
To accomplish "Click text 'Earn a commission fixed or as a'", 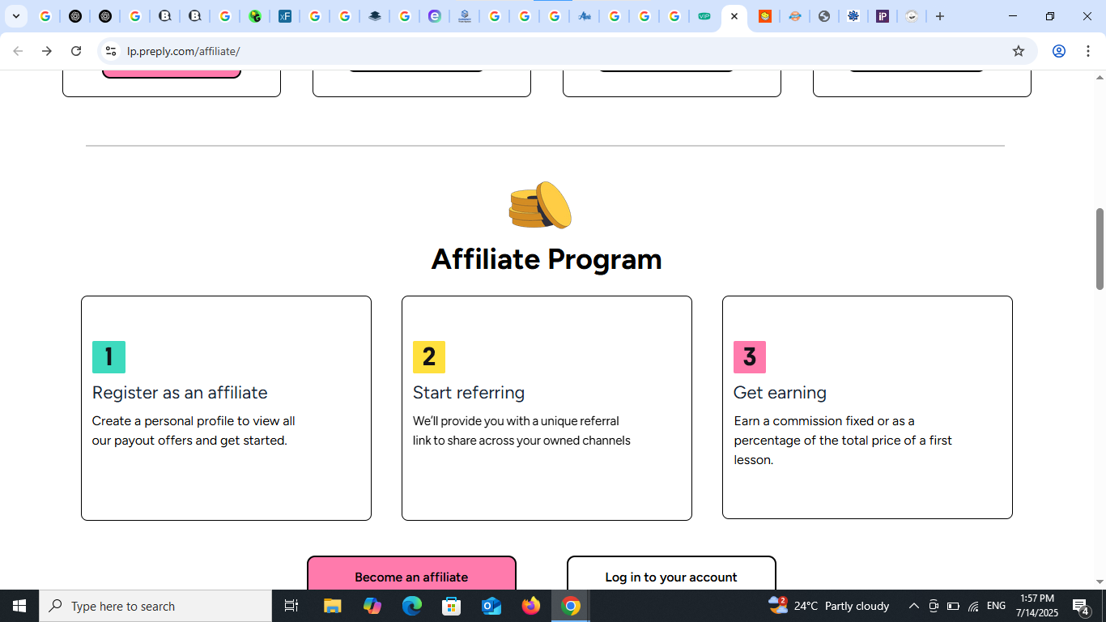I will point(824,421).
